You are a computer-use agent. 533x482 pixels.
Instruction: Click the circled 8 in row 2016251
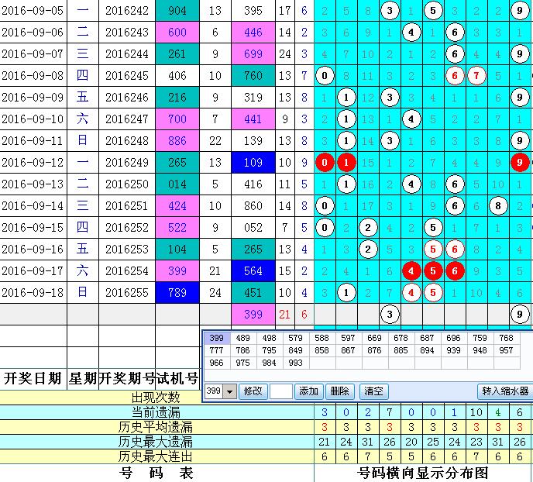499,206
